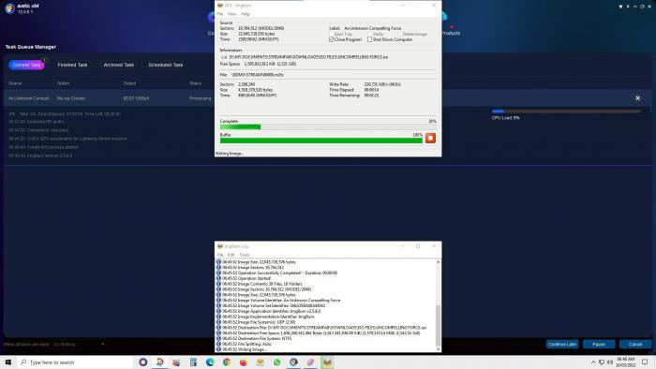Viewport: 656px width, 369px height.
Task: Click the DVDFab task progress bar above CPU Load
Action: 566,111
